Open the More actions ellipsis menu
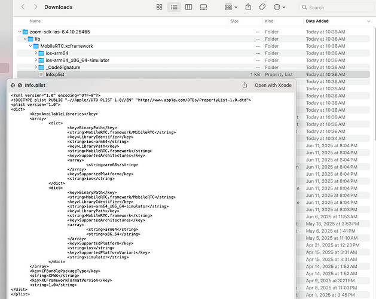This screenshot has width=376, height=299. [279, 7]
